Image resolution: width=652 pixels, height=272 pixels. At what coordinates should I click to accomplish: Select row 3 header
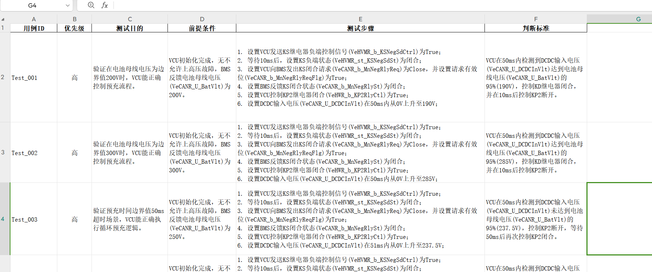click(x=3, y=152)
